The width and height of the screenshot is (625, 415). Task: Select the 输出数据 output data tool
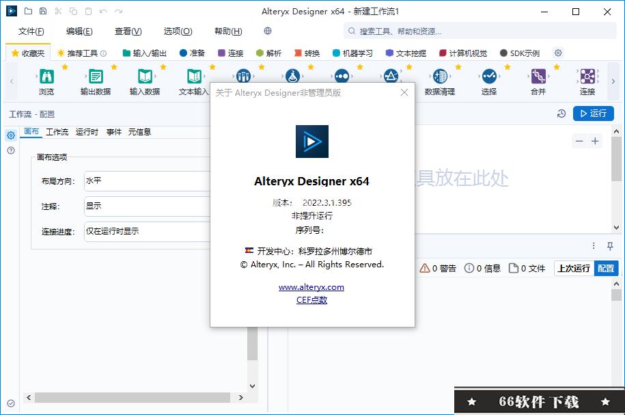(96, 82)
